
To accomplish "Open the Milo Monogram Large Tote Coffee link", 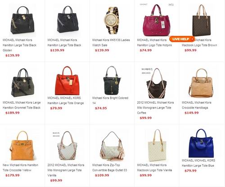I will pyautogui.click(x=155, y=108).
